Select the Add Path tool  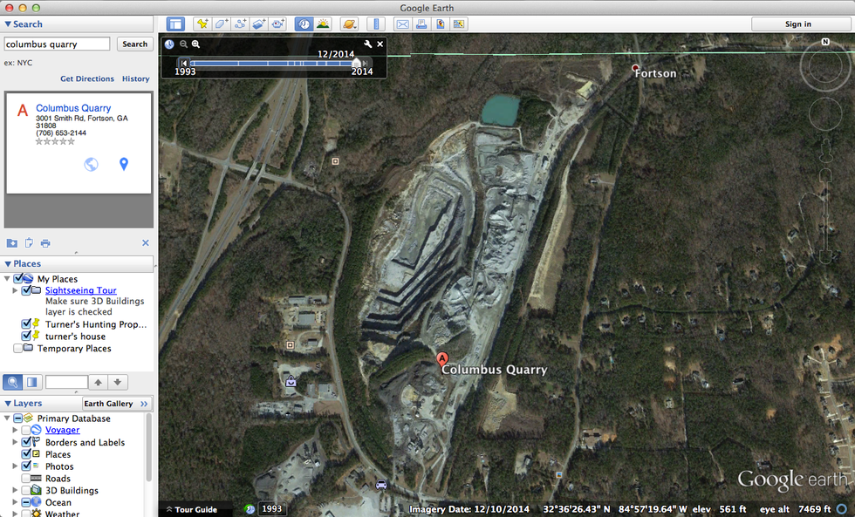click(x=241, y=24)
